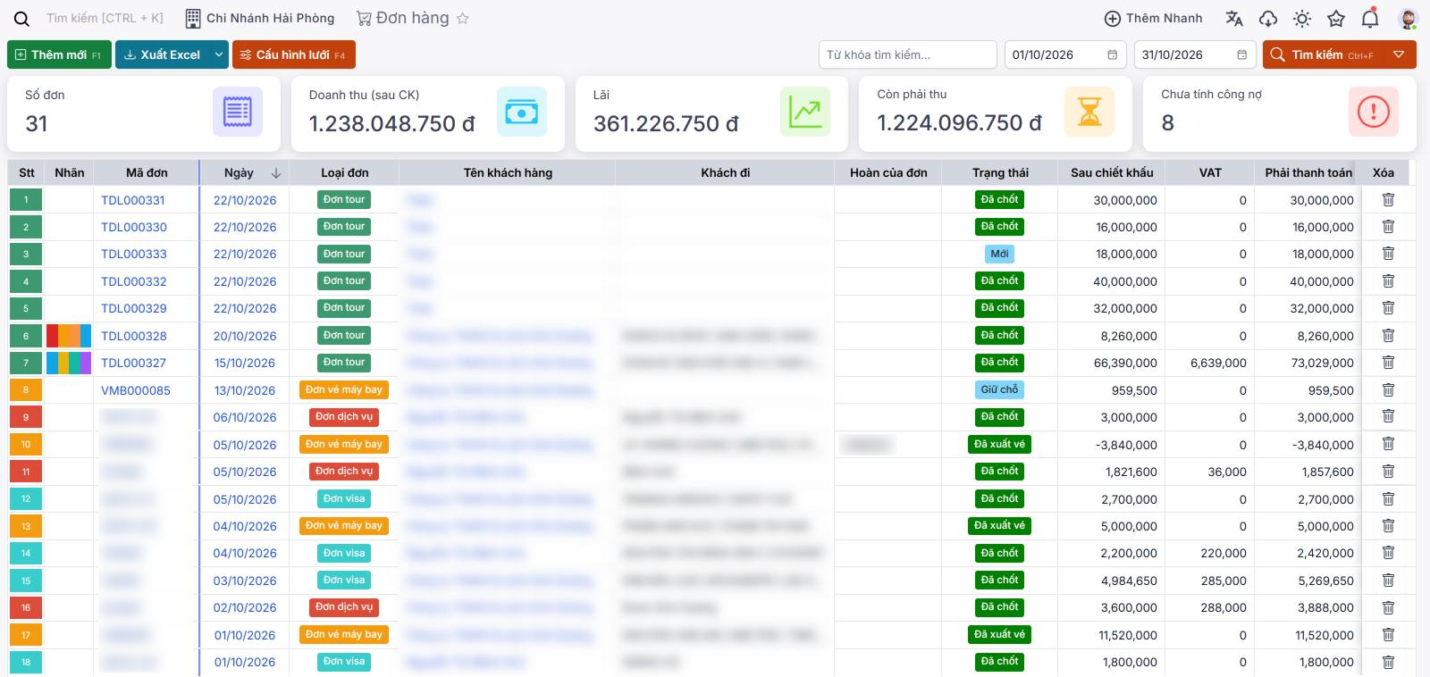Expand the Tìm kiếm filter dropdown arrow
1430x677 pixels.
[x=1399, y=54]
